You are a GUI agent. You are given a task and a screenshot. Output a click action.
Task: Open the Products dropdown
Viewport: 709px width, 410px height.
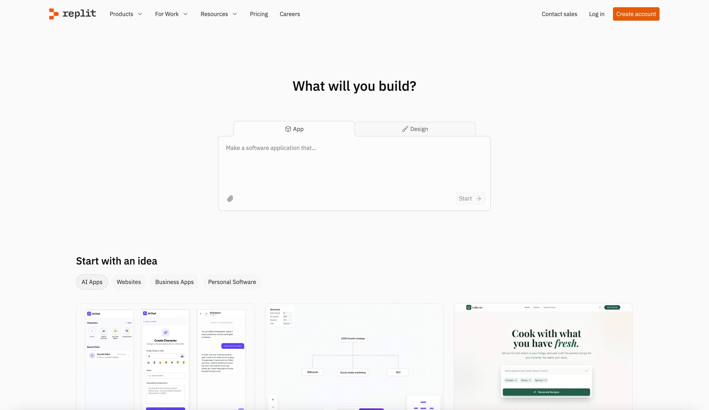[126, 14]
